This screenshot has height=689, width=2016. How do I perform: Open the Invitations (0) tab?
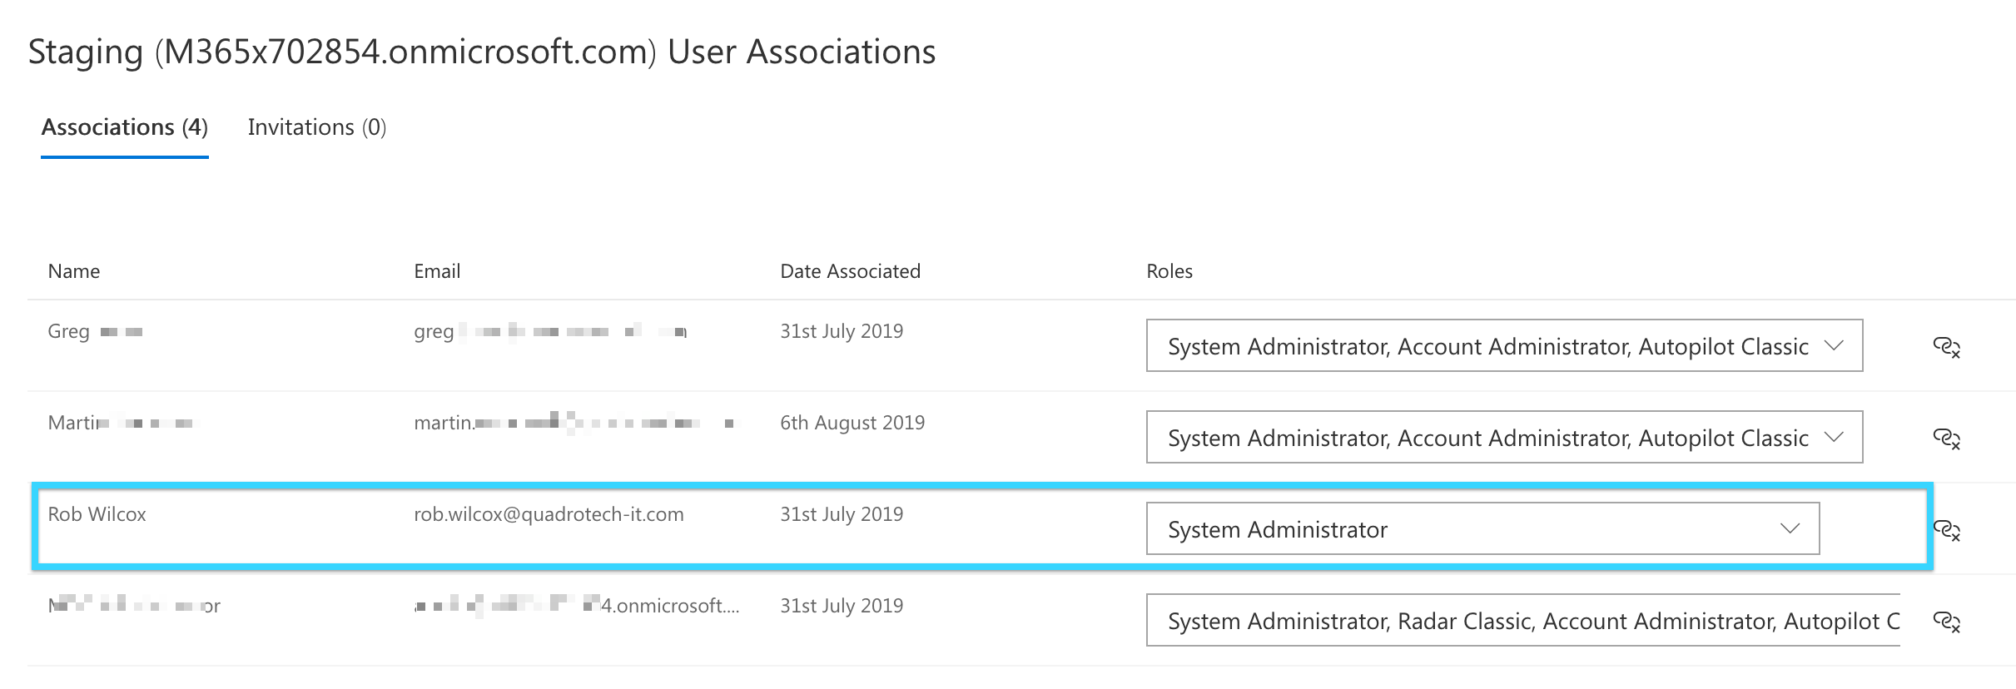(x=316, y=127)
